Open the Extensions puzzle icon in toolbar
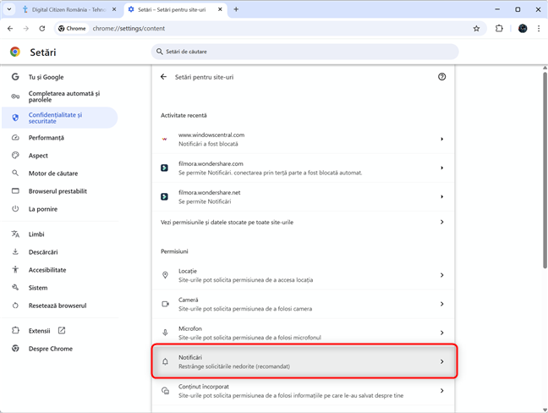The height and width of the screenshot is (413, 548). (x=499, y=28)
